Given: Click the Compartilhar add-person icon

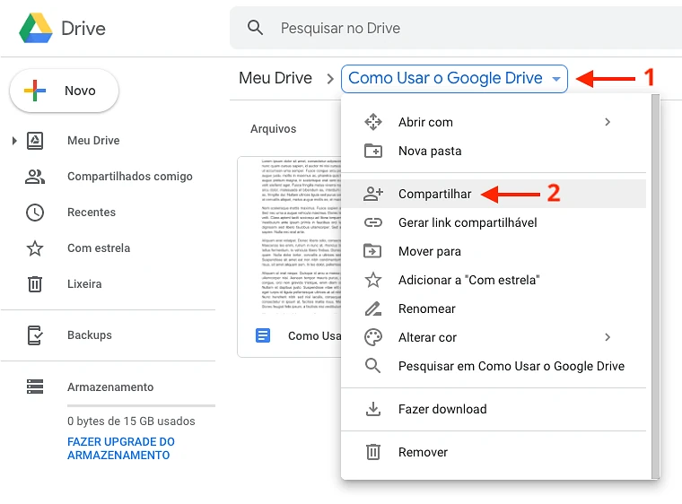Looking at the screenshot, I should (x=373, y=194).
